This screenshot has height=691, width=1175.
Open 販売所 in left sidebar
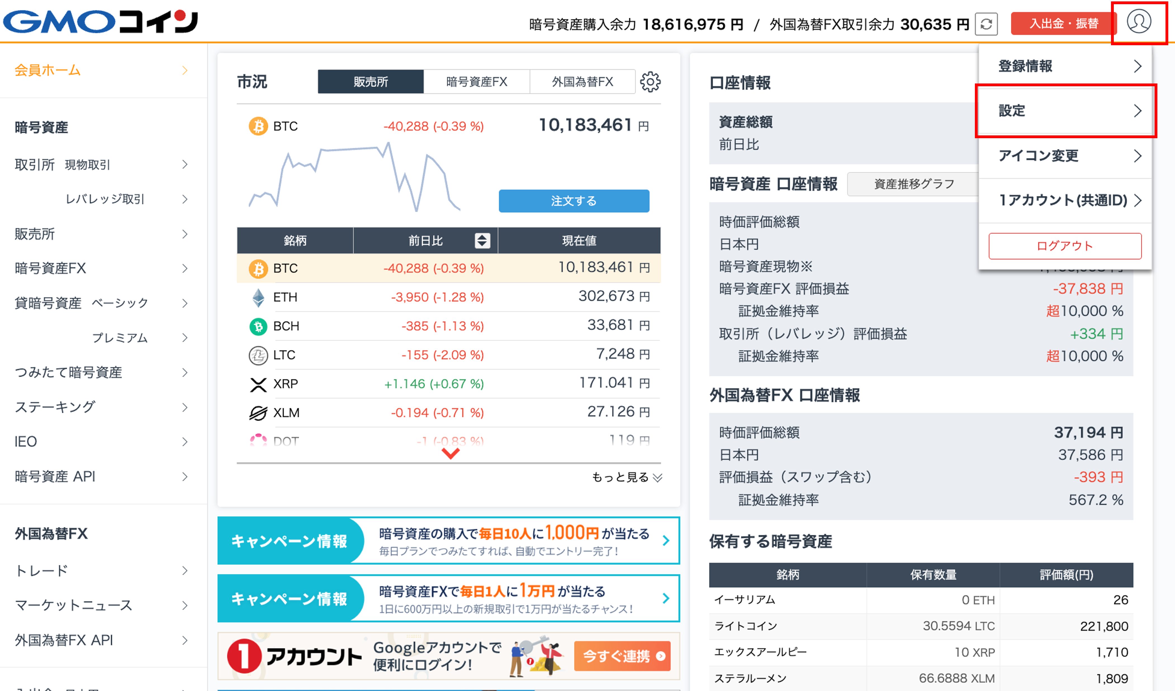tap(103, 234)
